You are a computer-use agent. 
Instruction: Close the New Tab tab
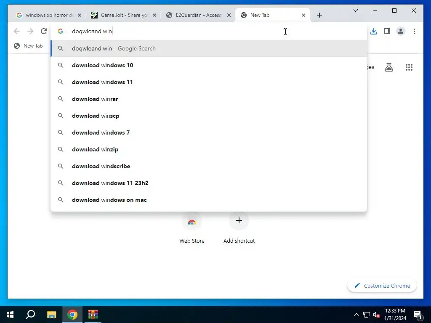click(x=303, y=15)
